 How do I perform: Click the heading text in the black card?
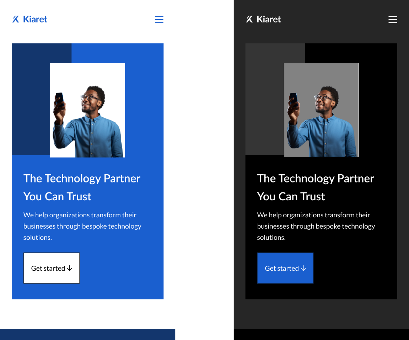[316, 187]
